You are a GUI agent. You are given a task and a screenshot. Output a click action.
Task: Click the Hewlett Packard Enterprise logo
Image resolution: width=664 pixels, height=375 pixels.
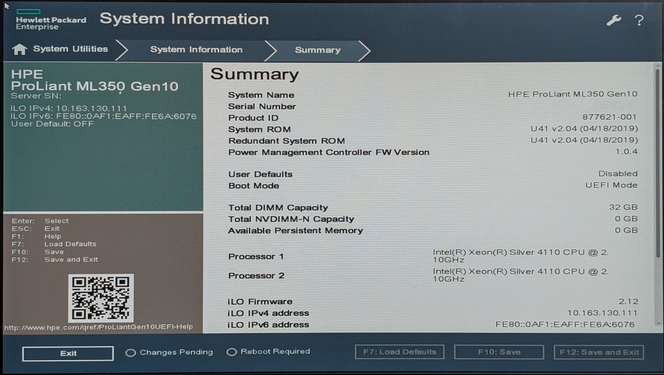[x=50, y=19]
